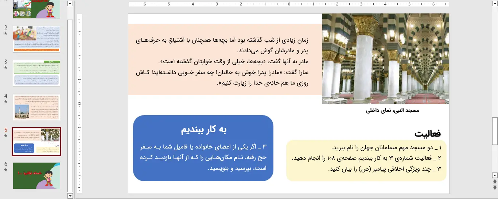Image resolution: width=498 pixels, height=199 pixels.
Task: Click the Next Slide double-arrow button
Action: [x=495, y=187]
